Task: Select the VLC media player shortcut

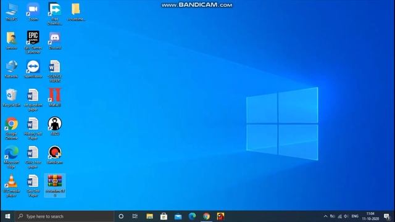Action: pyautogui.click(x=11, y=186)
